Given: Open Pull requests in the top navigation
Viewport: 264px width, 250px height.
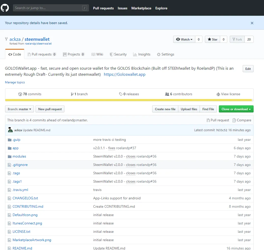Looking at the screenshot, I should (x=103, y=8).
